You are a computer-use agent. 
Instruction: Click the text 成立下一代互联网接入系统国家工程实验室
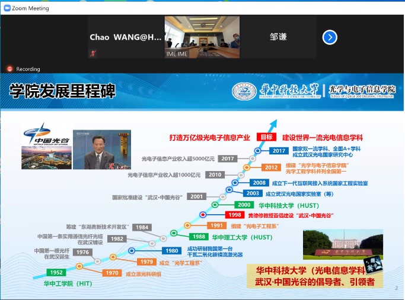pos(320,183)
